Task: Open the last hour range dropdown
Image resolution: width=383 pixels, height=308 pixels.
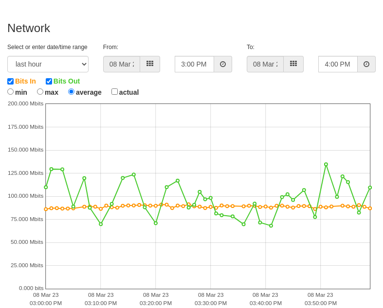Action: [48, 64]
